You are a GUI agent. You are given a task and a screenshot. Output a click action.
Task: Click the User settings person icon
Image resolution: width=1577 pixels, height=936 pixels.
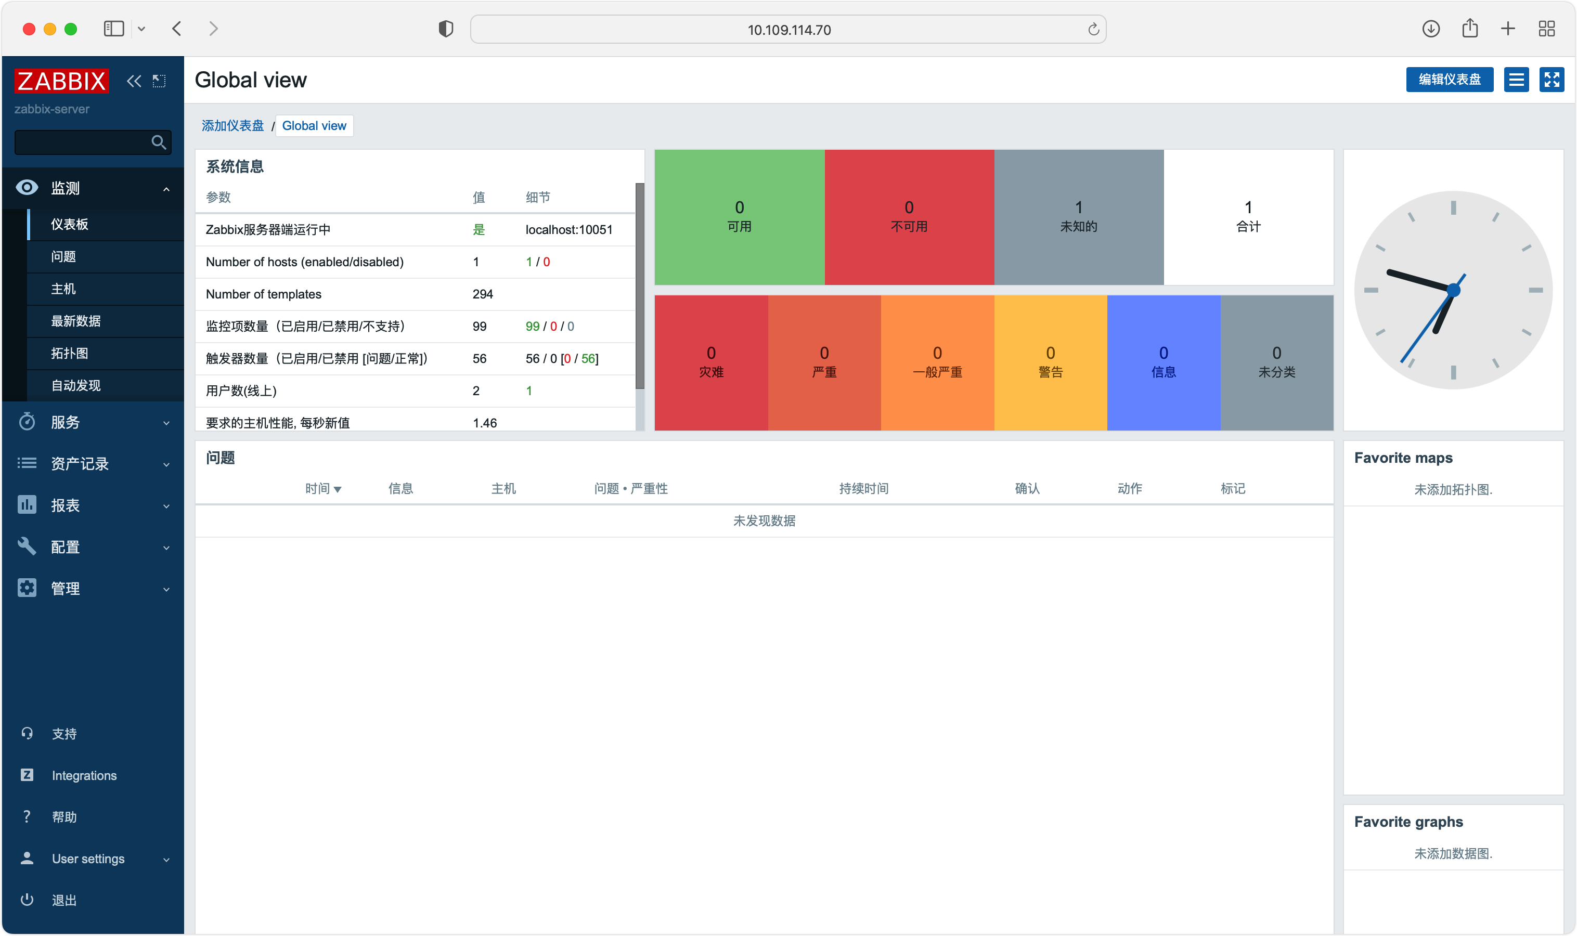tap(27, 858)
